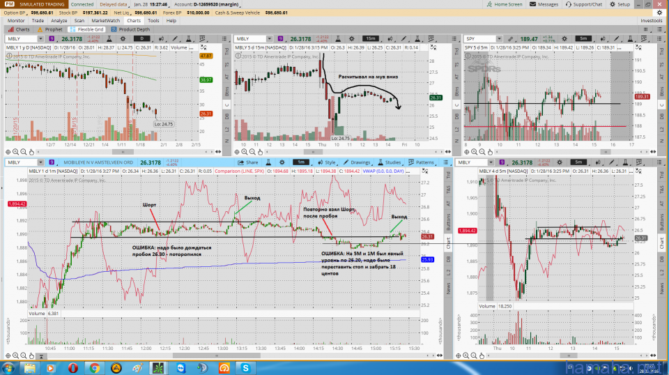Select the pan hand tool in SPY chart
Viewport: 669px width, 375px height.
point(490,152)
